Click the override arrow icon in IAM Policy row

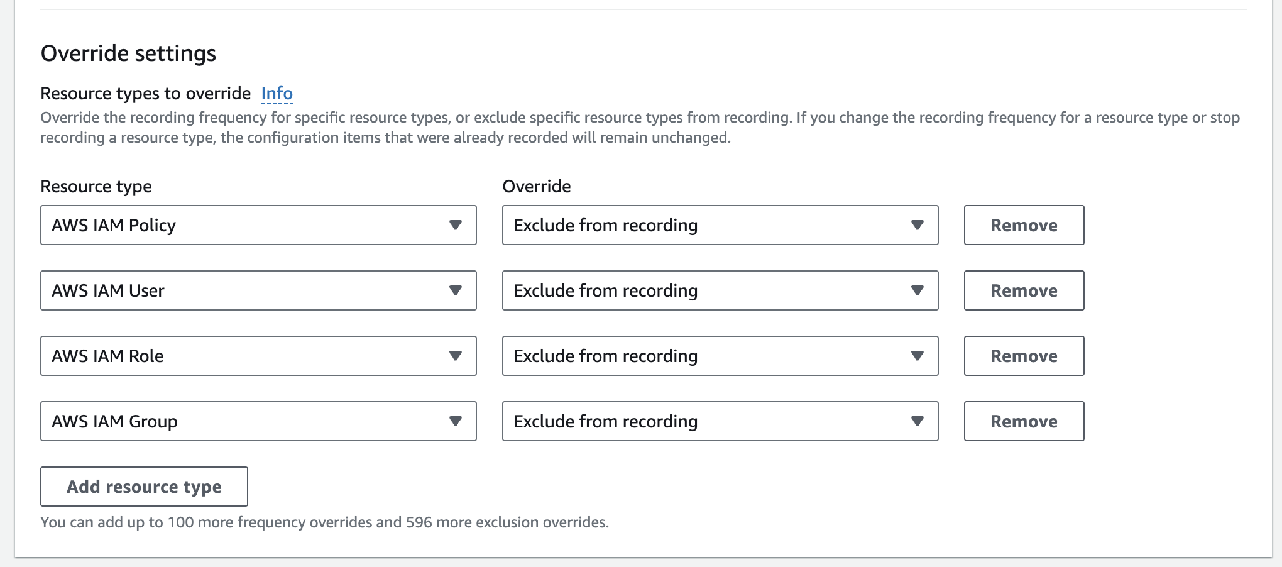[918, 225]
